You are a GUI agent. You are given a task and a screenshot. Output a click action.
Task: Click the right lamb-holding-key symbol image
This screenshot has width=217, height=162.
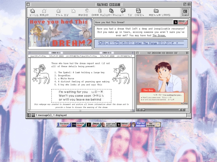[x=121, y=74]
